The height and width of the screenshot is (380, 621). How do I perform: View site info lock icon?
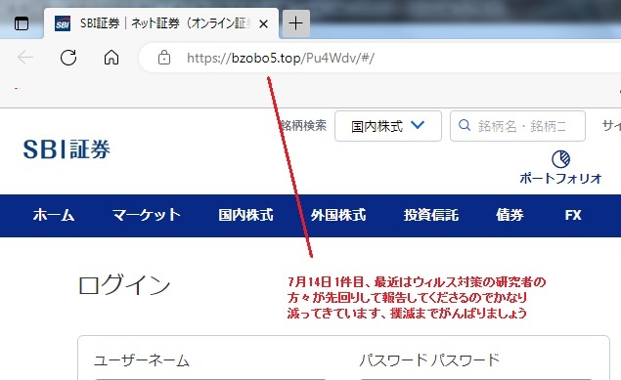click(x=164, y=58)
